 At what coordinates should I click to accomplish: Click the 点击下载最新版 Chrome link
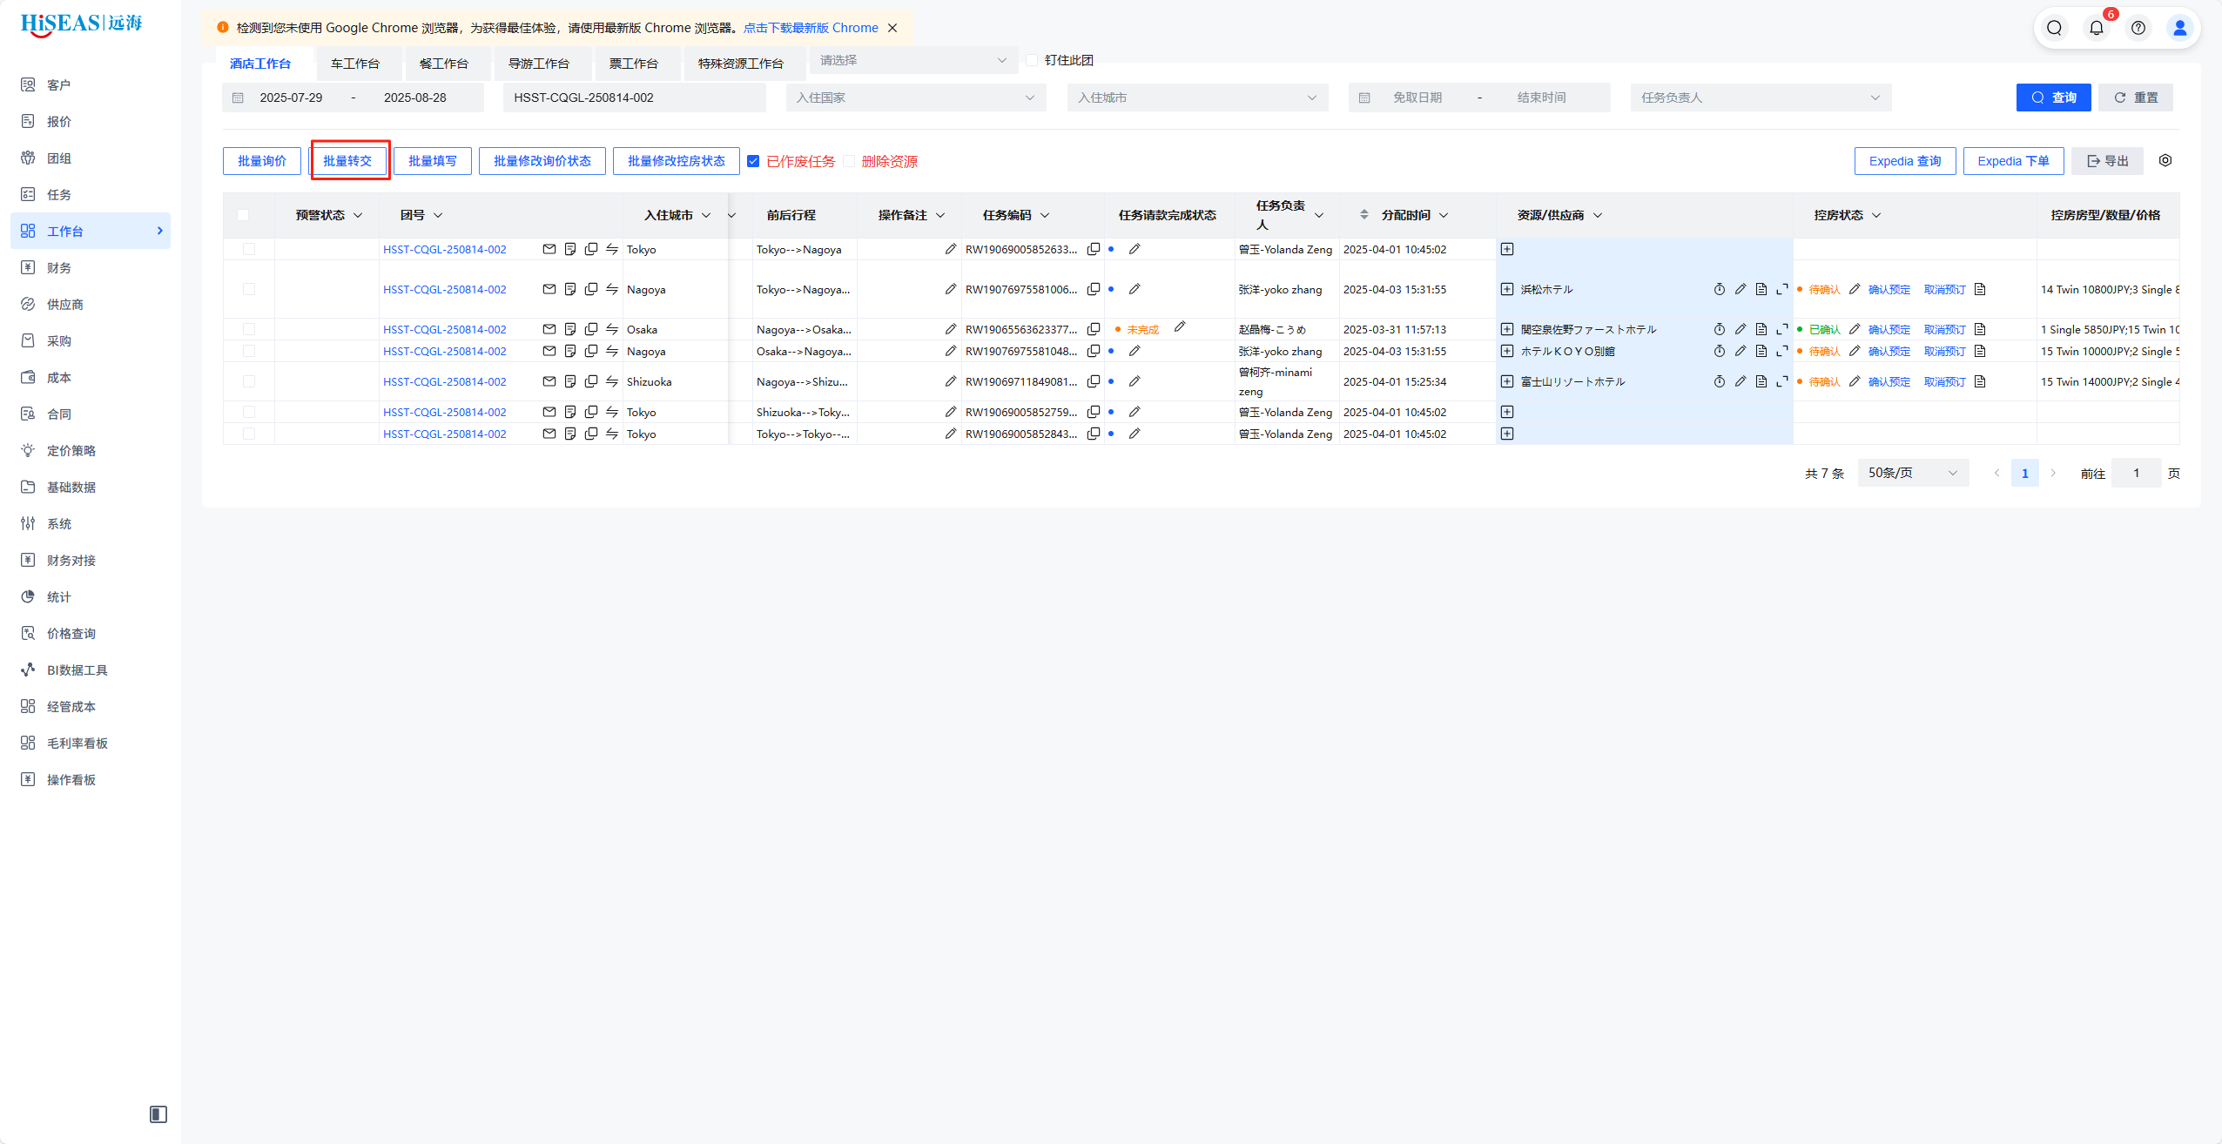pyautogui.click(x=811, y=28)
